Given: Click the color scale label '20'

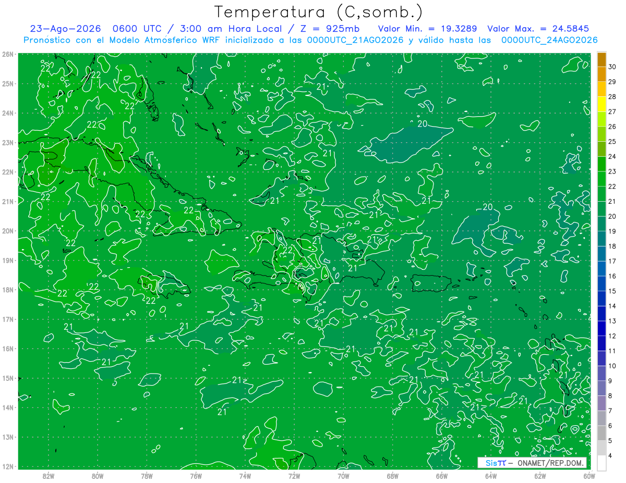Looking at the screenshot, I should coord(612,216).
